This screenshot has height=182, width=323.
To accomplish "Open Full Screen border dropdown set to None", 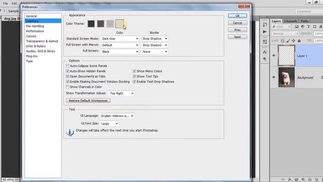I will [154, 52].
